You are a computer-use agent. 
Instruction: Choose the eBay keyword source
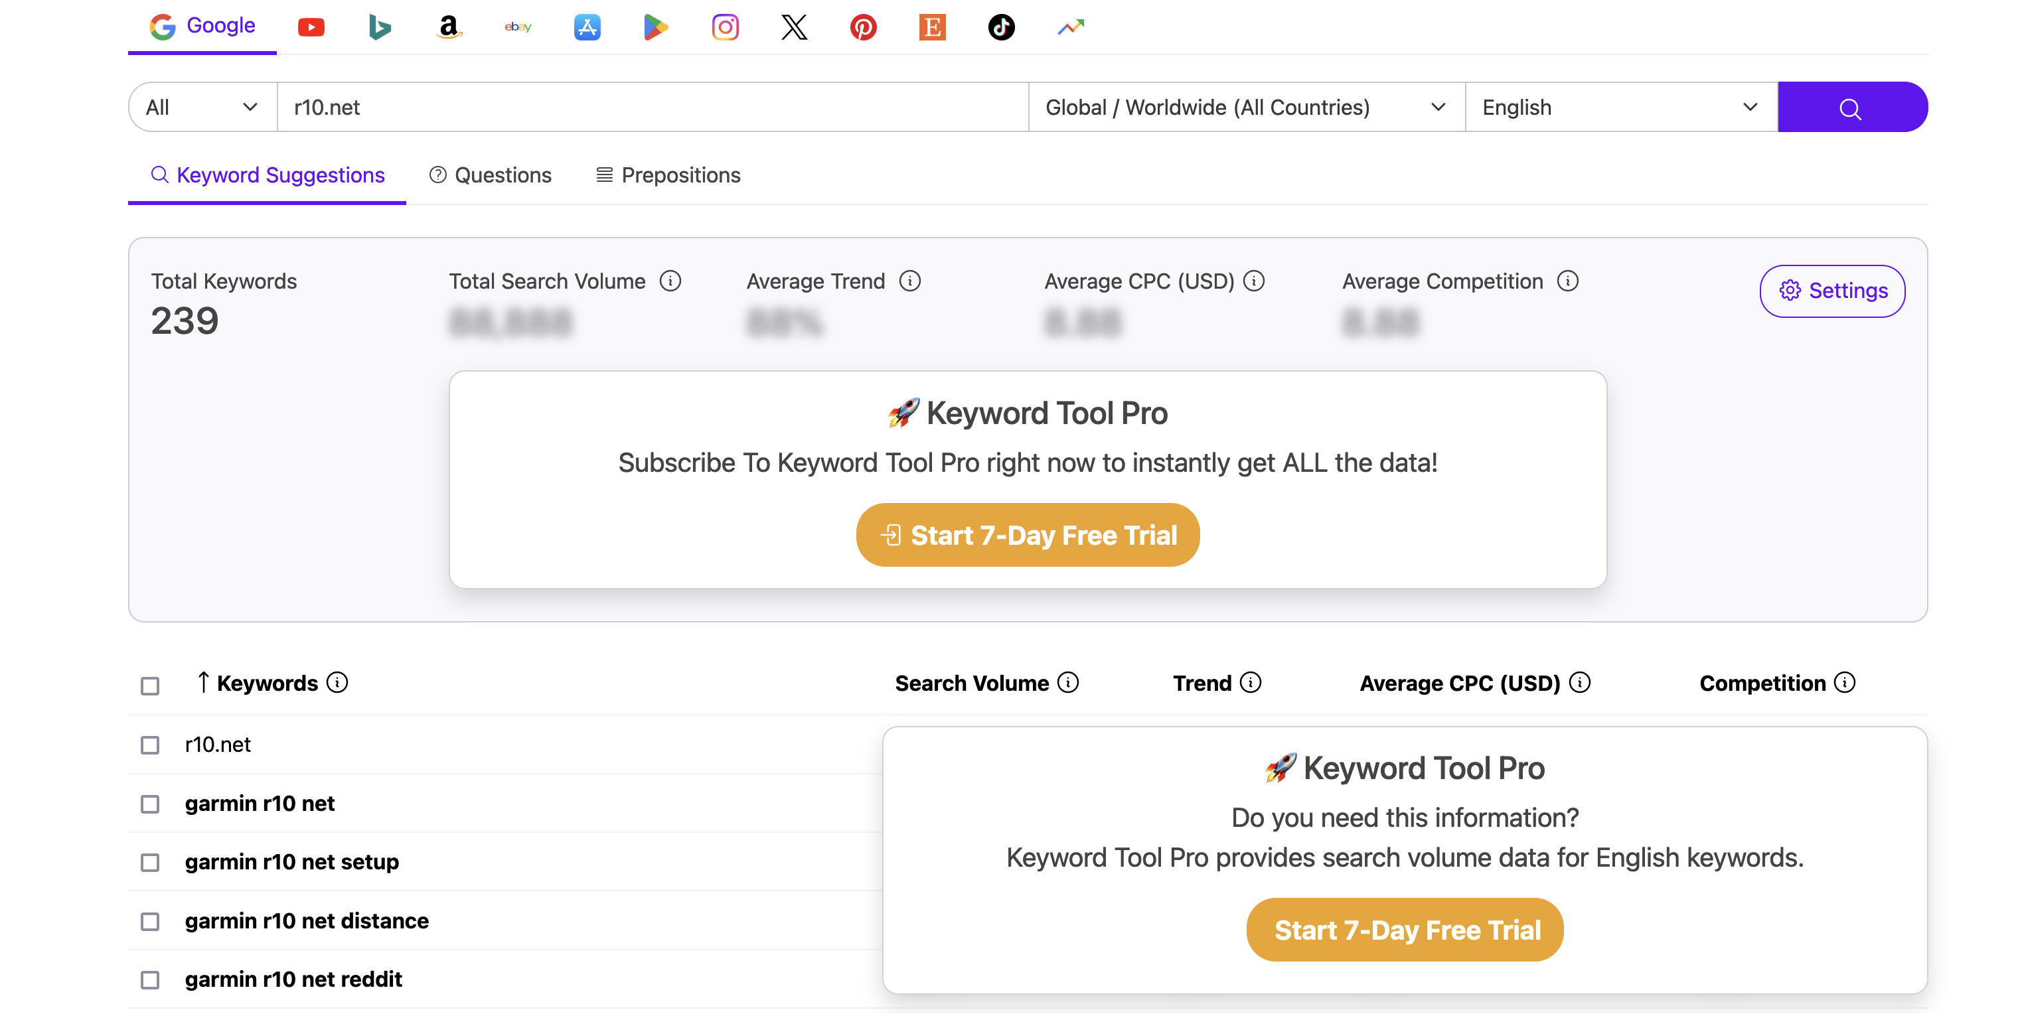pyautogui.click(x=518, y=27)
